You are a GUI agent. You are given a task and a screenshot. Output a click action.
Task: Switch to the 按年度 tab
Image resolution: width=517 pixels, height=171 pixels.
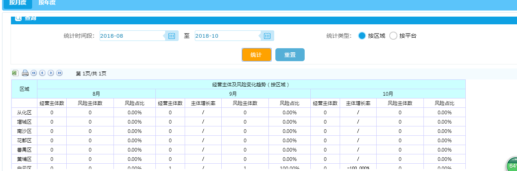(x=47, y=3)
